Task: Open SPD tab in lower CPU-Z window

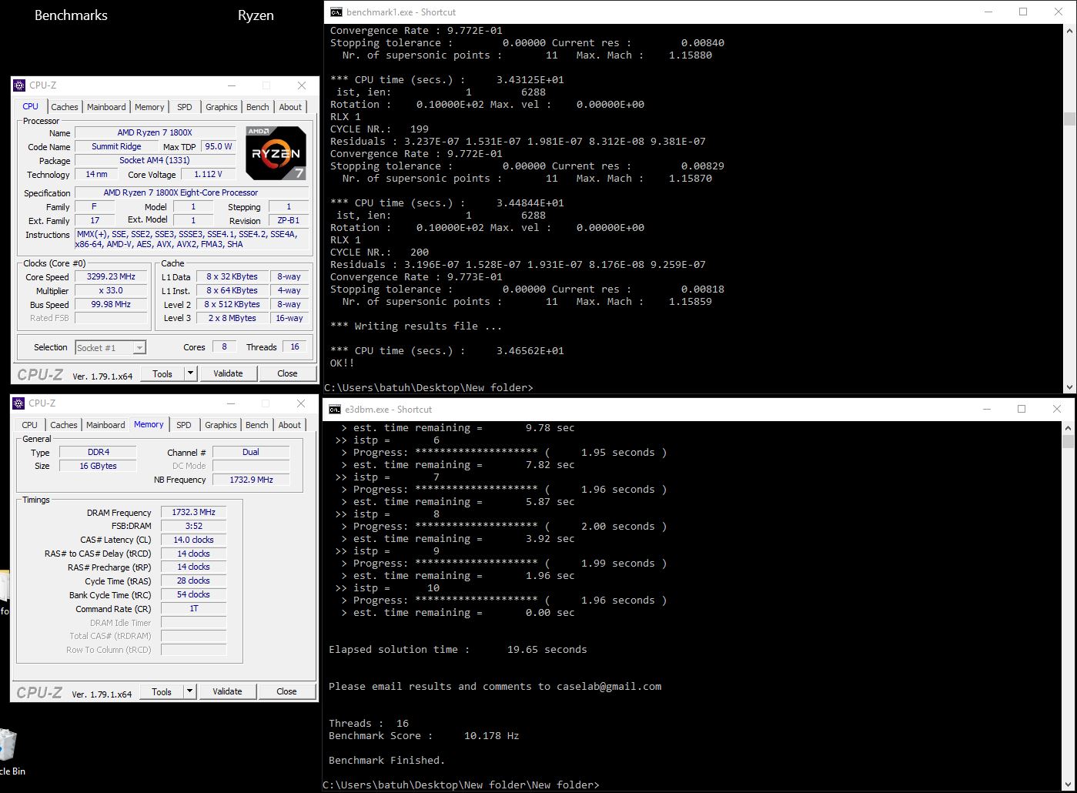Action: 184,425
